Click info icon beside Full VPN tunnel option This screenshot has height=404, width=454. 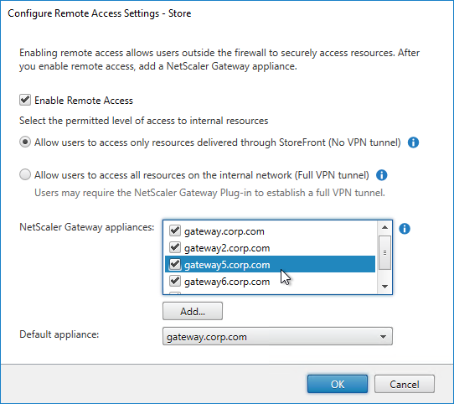pyautogui.click(x=381, y=175)
